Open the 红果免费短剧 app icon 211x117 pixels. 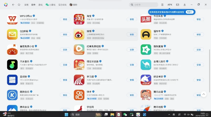(x=79, y=50)
